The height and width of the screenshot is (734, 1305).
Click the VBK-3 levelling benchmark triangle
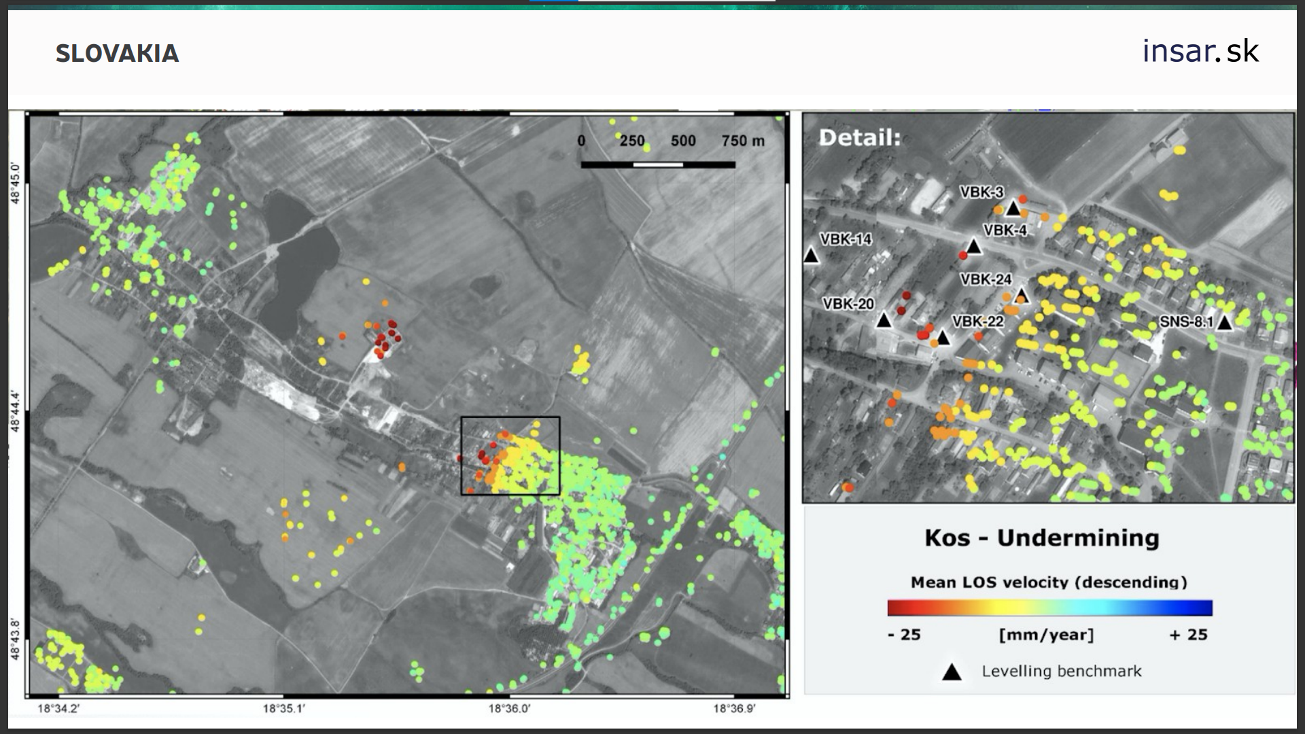[x=1013, y=209]
